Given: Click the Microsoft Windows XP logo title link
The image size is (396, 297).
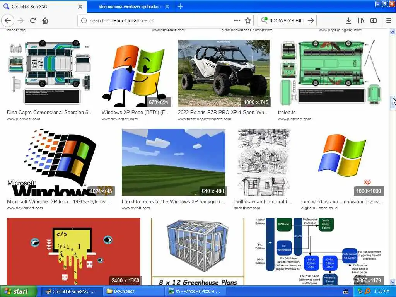Looking at the screenshot, I should pos(59,202).
